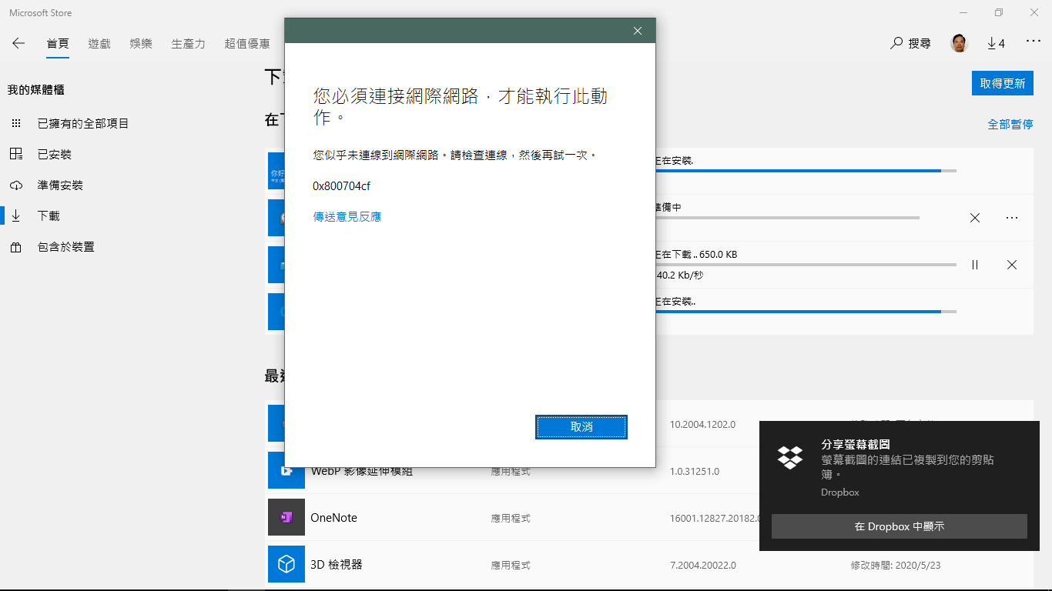Viewport: 1052px width, 591px height.
Task: Click version 7.2004.20022.0 text
Action: [x=703, y=565]
